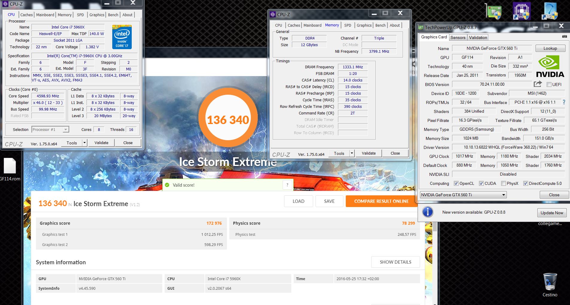Open Bench tab in left CPU-Z window
The height and width of the screenshot is (305, 570).
(x=113, y=15)
